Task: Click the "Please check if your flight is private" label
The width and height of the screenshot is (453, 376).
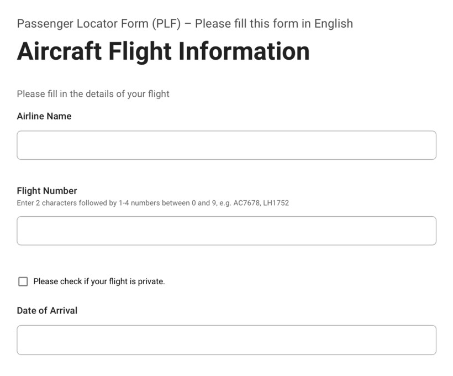Action: (x=99, y=281)
